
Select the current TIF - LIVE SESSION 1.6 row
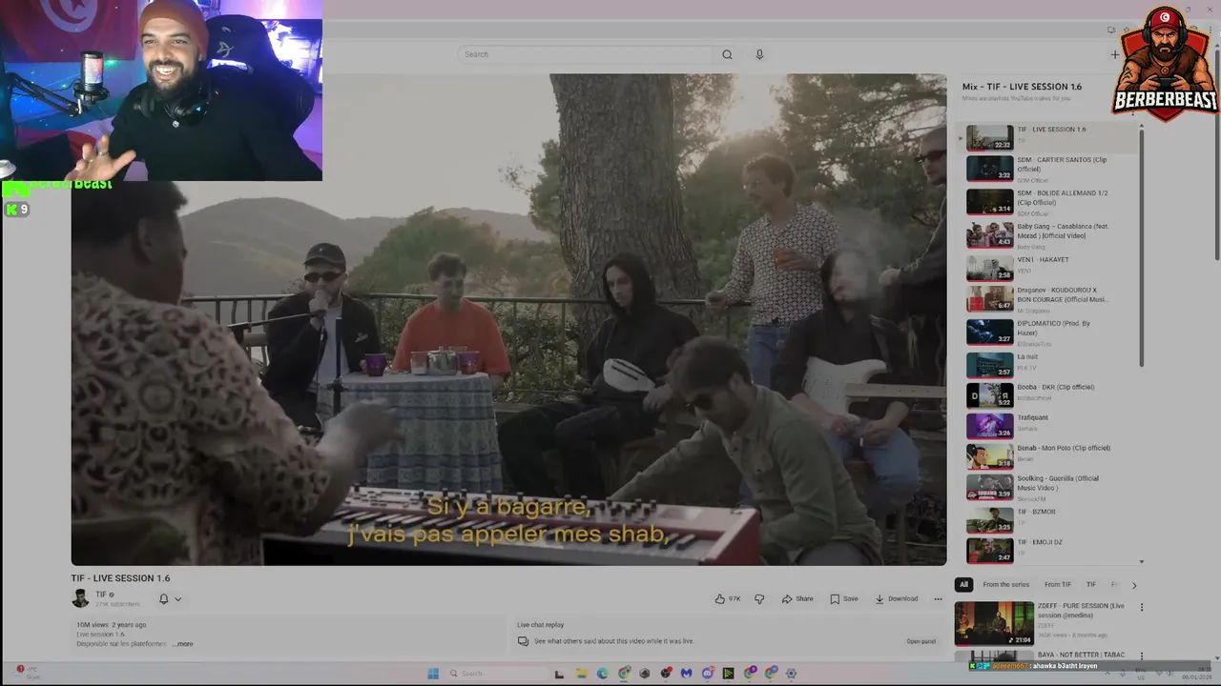[1049, 137]
